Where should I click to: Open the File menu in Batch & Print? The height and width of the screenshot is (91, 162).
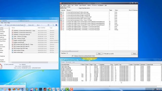61,5
